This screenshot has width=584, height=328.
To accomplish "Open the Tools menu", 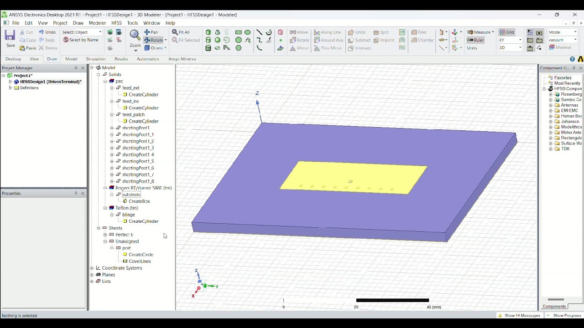I will tap(132, 23).
